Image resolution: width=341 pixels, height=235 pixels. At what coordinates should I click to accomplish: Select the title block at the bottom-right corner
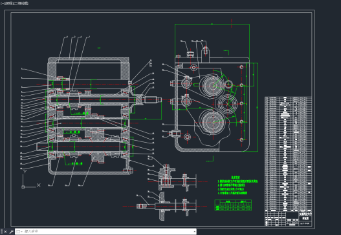(288, 218)
